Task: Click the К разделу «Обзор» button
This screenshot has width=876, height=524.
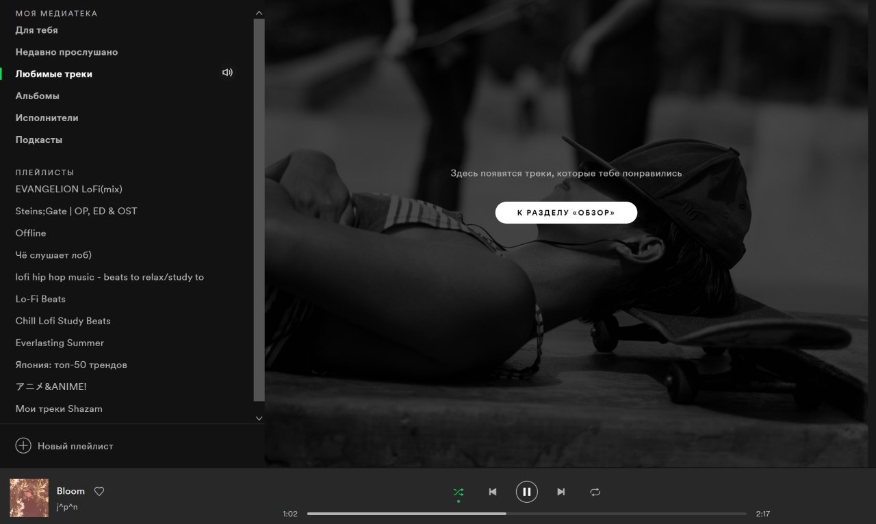Action: coord(566,213)
